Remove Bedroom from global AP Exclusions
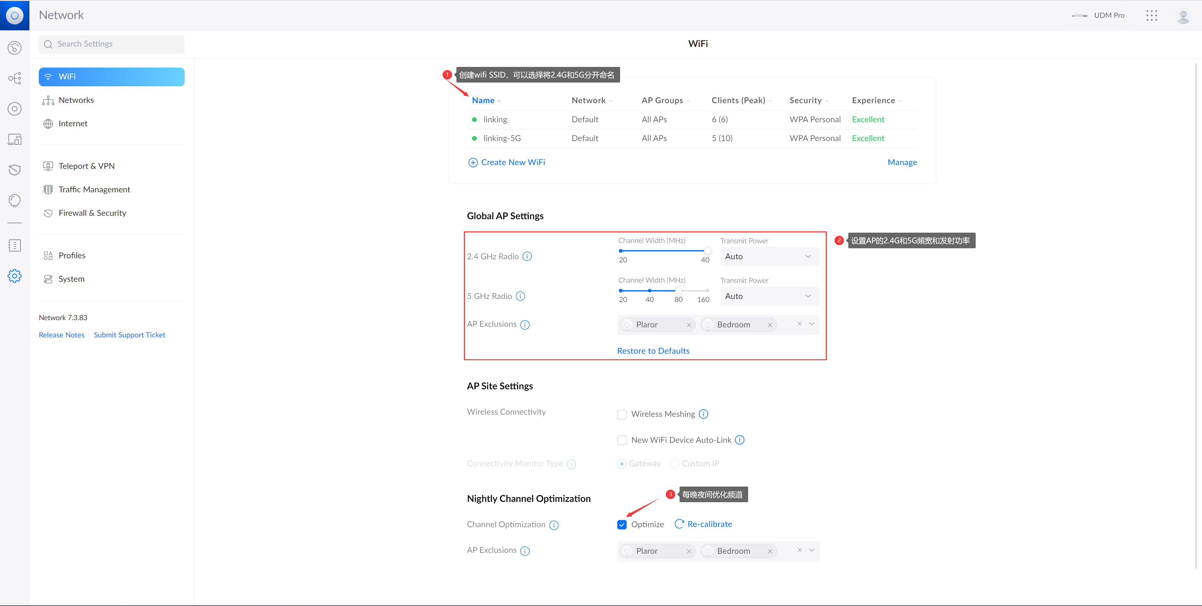1202x606 pixels. [770, 325]
